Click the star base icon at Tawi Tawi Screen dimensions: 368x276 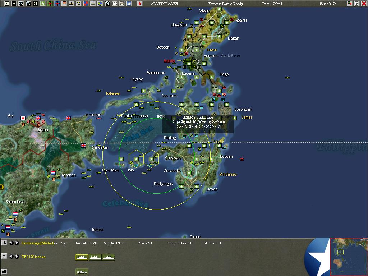(121, 159)
